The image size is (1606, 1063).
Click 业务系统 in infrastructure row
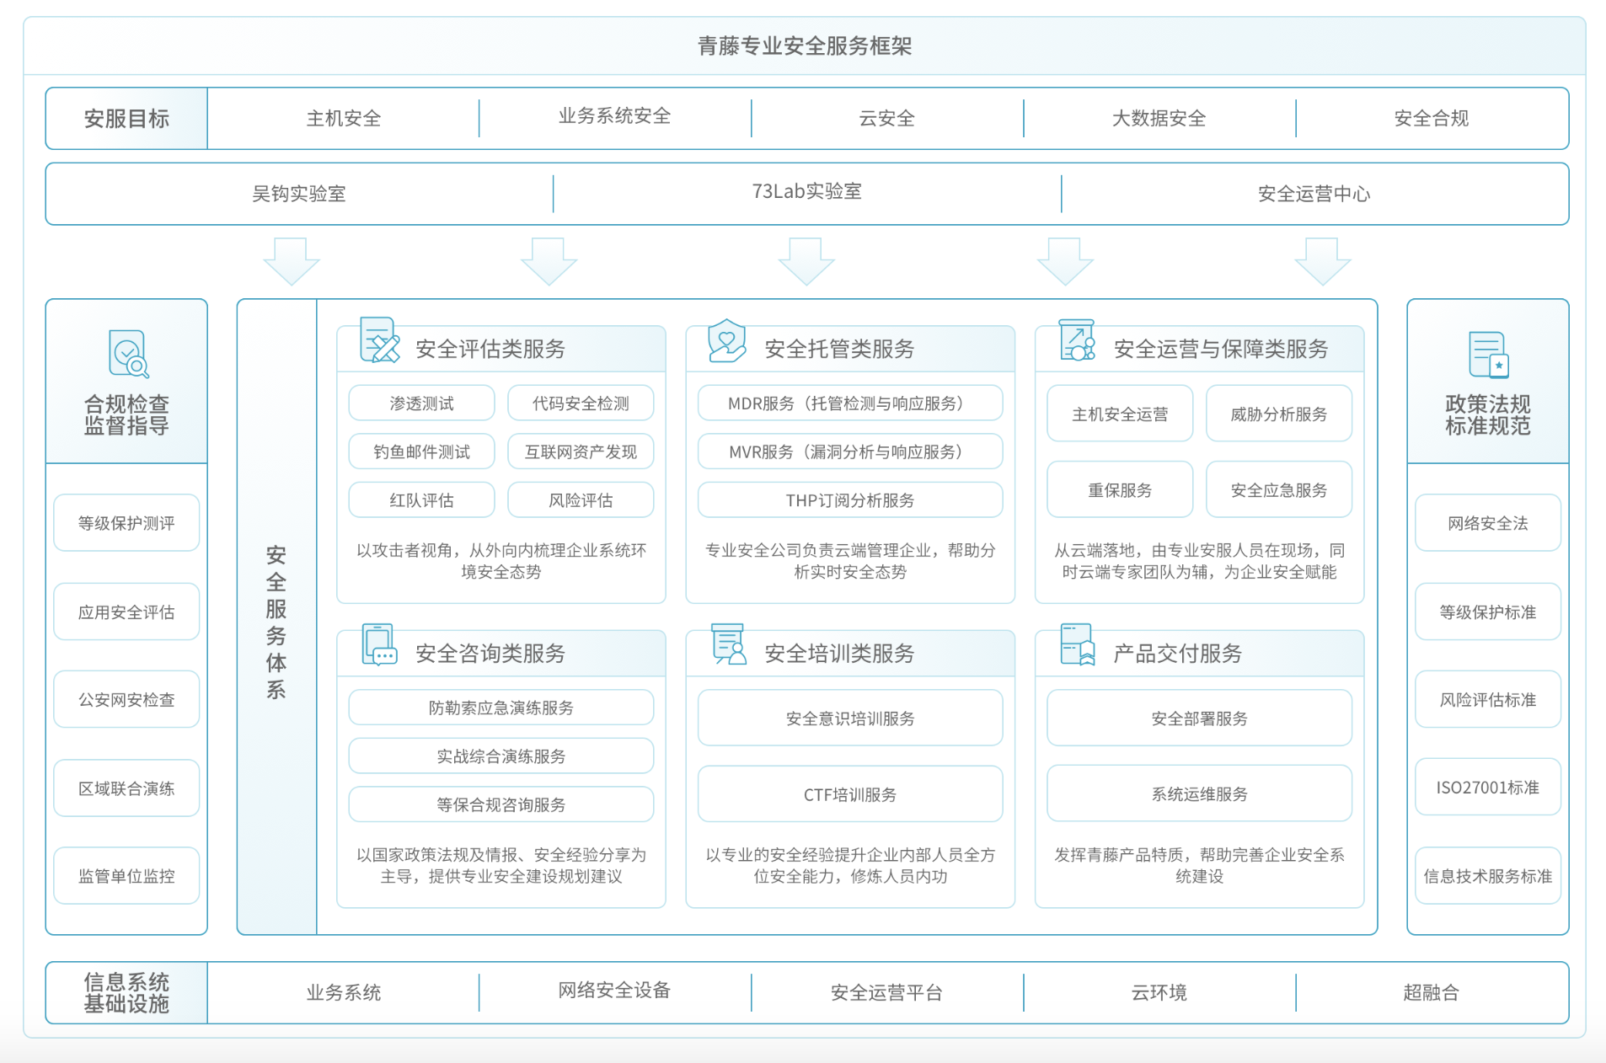[x=344, y=993]
